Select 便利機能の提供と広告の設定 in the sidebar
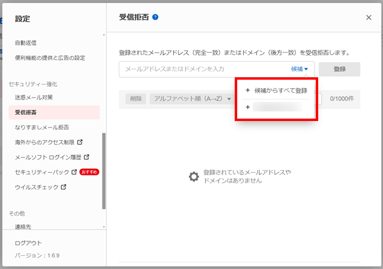The height and width of the screenshot is (269, 383). pyautogui.click(x=50, y=58)
